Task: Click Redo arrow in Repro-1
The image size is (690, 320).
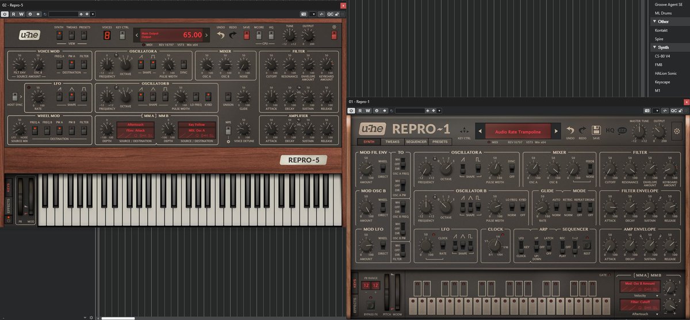Action: [582, 131]
